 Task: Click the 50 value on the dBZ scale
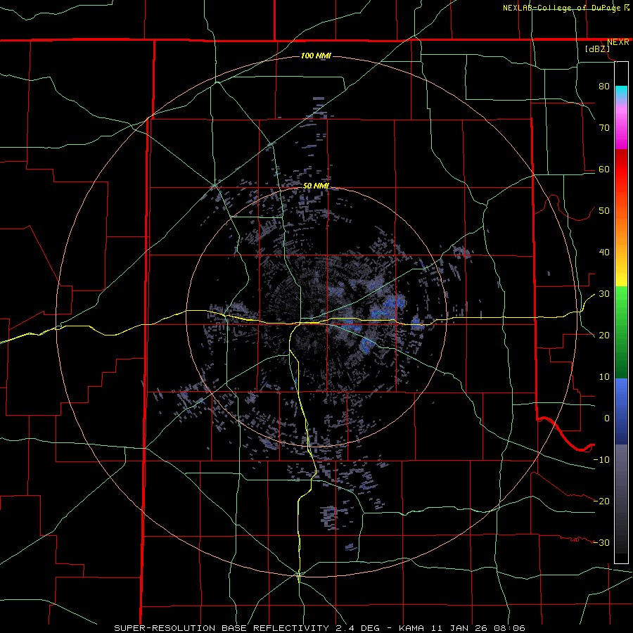[x=604, y=211]
